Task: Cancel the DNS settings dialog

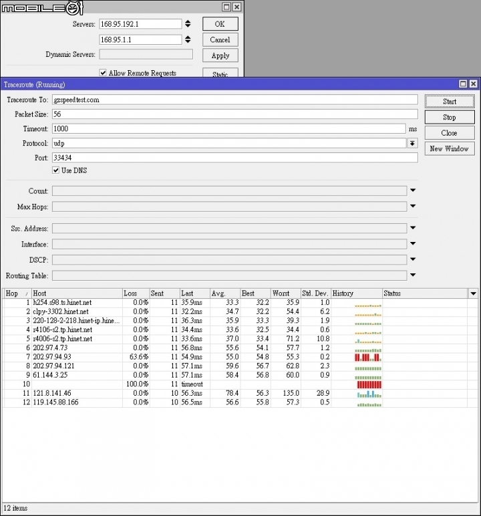Action: [x=220, y=40]
